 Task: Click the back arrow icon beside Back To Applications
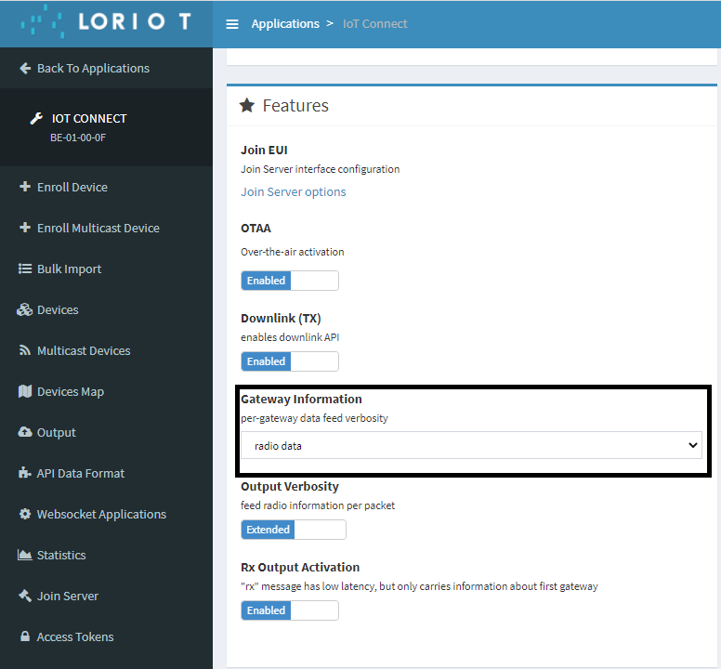pos(25,69)
